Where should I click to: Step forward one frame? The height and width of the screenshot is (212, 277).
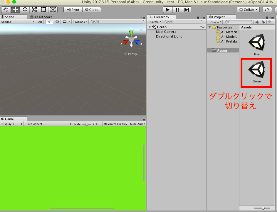tap(187, 10)
